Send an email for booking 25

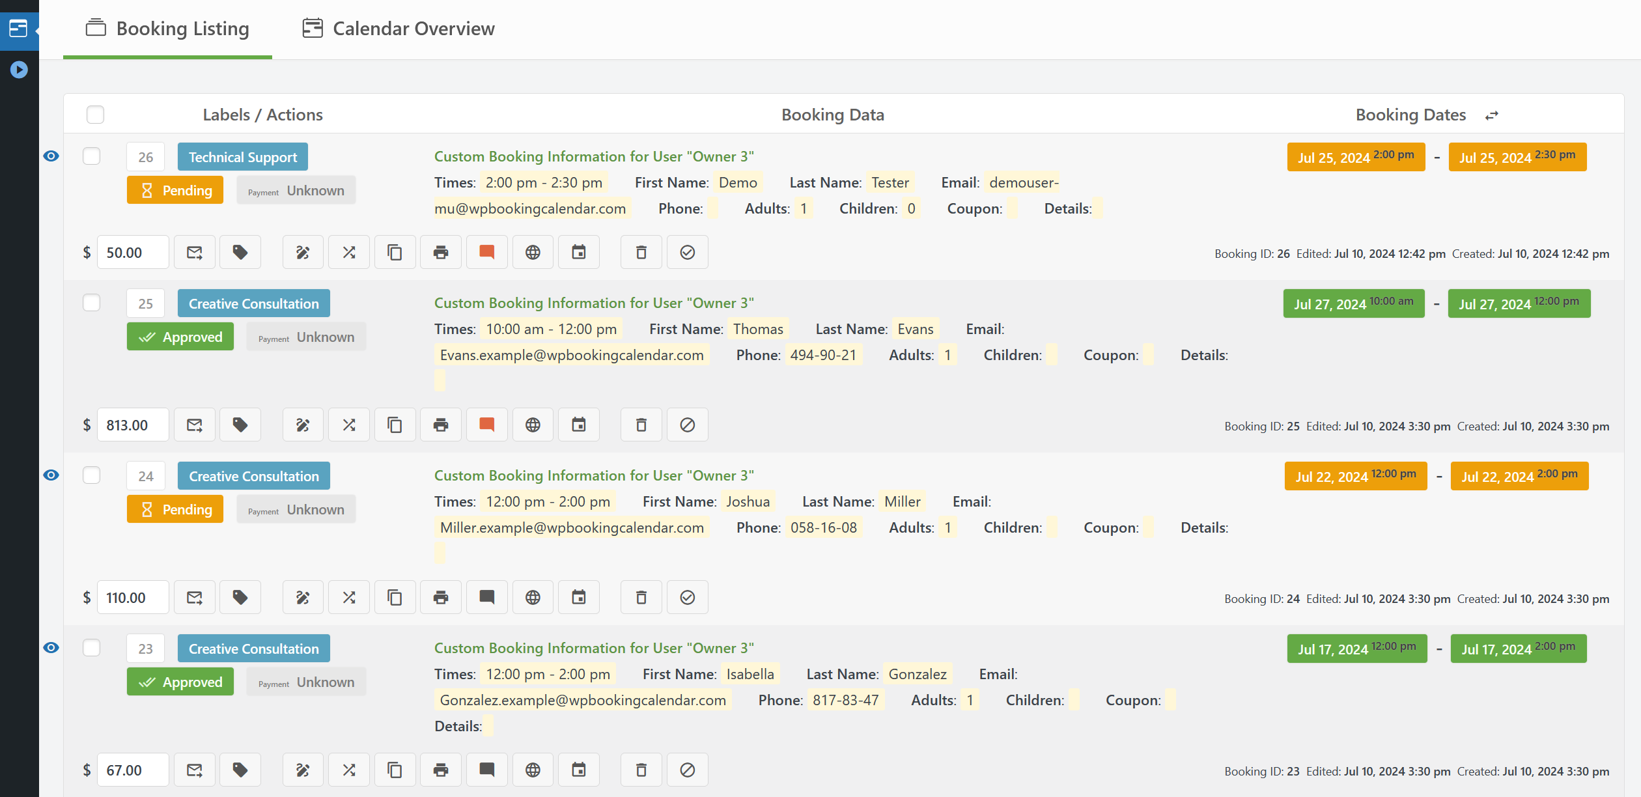(194, 424)
